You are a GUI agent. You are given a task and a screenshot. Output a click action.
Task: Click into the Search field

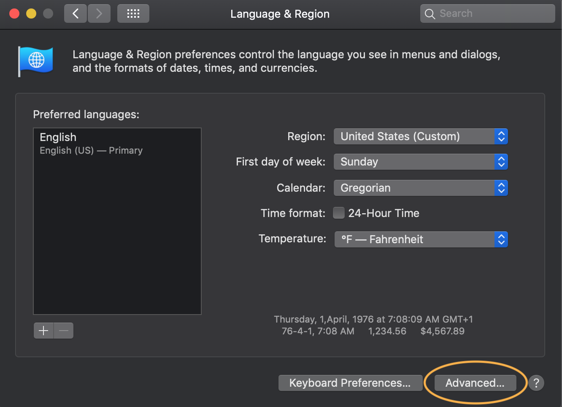pyautogui.click(x=487, y=14)
